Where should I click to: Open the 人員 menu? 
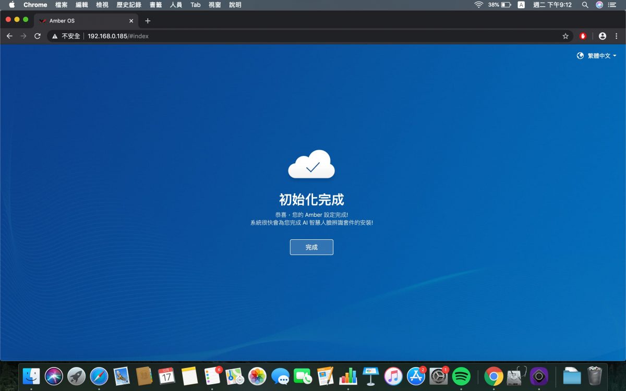(176, 5)
